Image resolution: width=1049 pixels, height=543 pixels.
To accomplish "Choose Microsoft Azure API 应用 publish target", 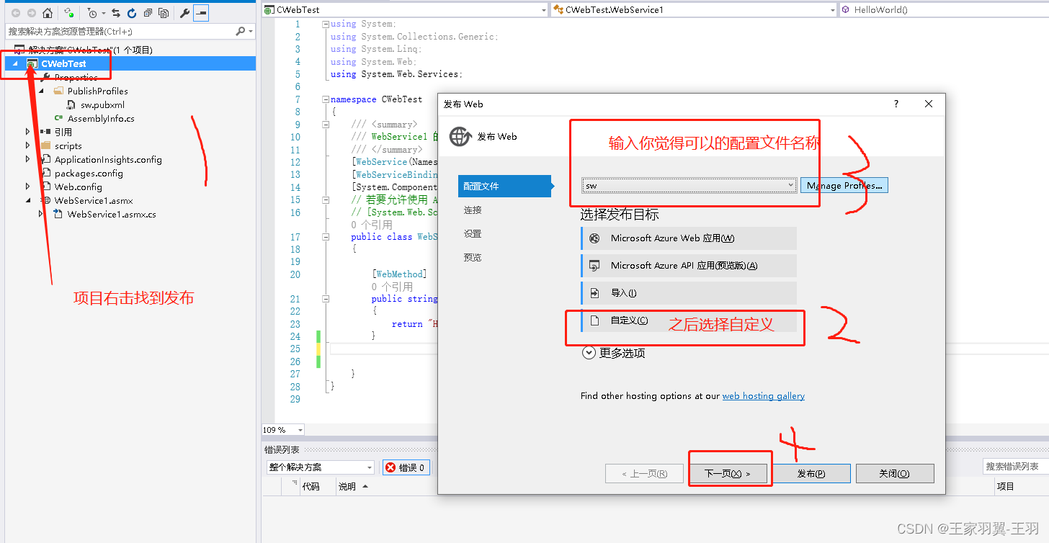I will (x=689, y=266).
